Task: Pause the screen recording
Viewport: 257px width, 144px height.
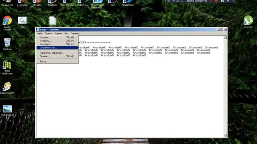Action: (x=210, y=1)
